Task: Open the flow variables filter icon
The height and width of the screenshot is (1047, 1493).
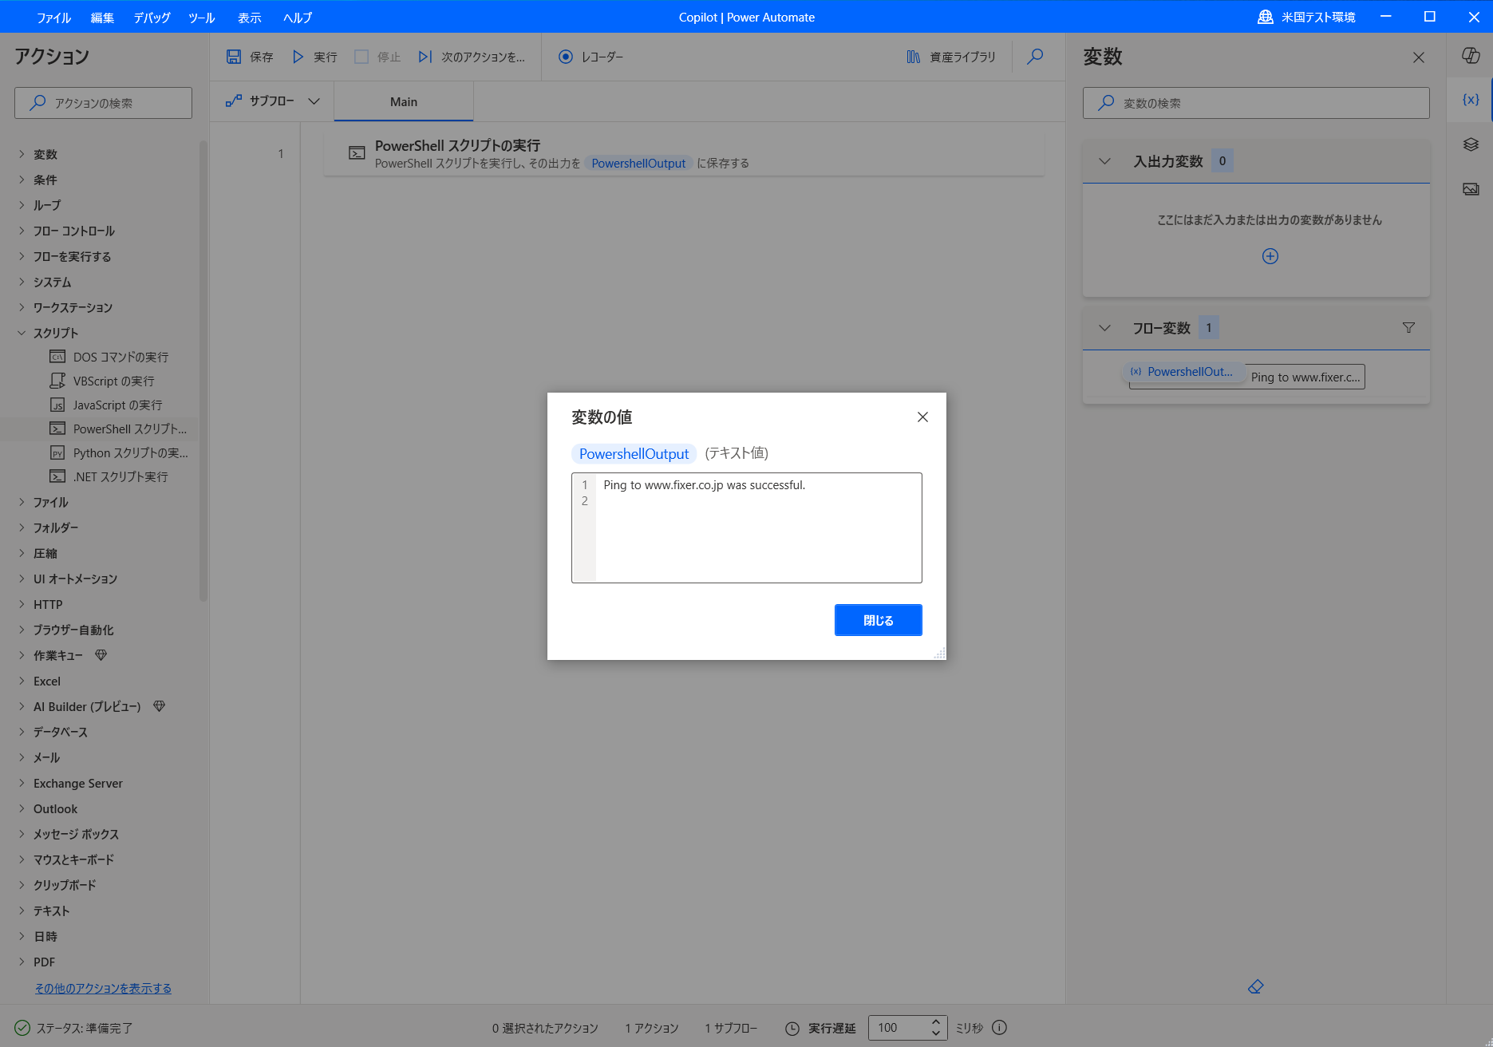Action: pyautogui.click(x=1409, y=327)
